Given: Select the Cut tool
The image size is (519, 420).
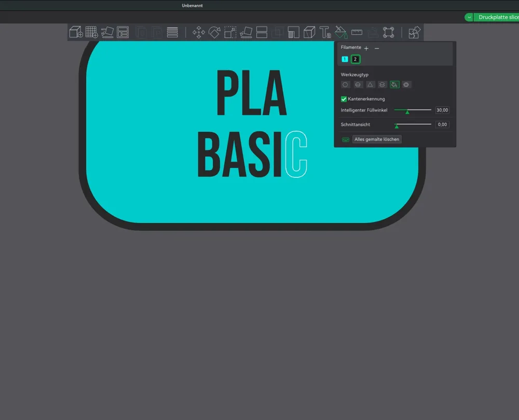Looking at the screenshot, I should [x=262, y=32].
